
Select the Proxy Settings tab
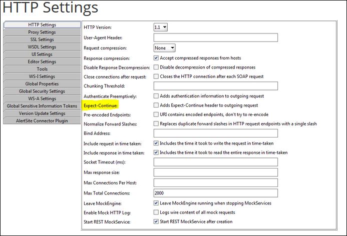point(42,32)
